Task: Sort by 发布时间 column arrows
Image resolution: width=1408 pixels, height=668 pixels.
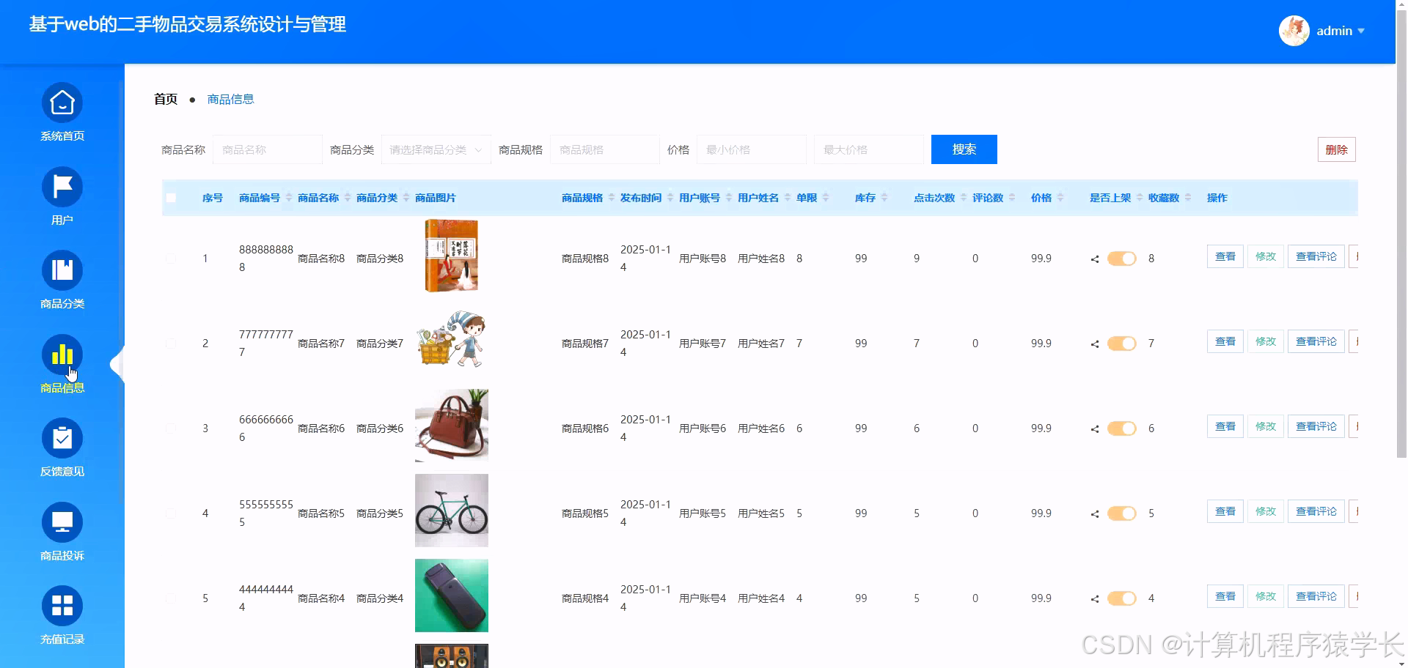Action: [x=670, y=198]
